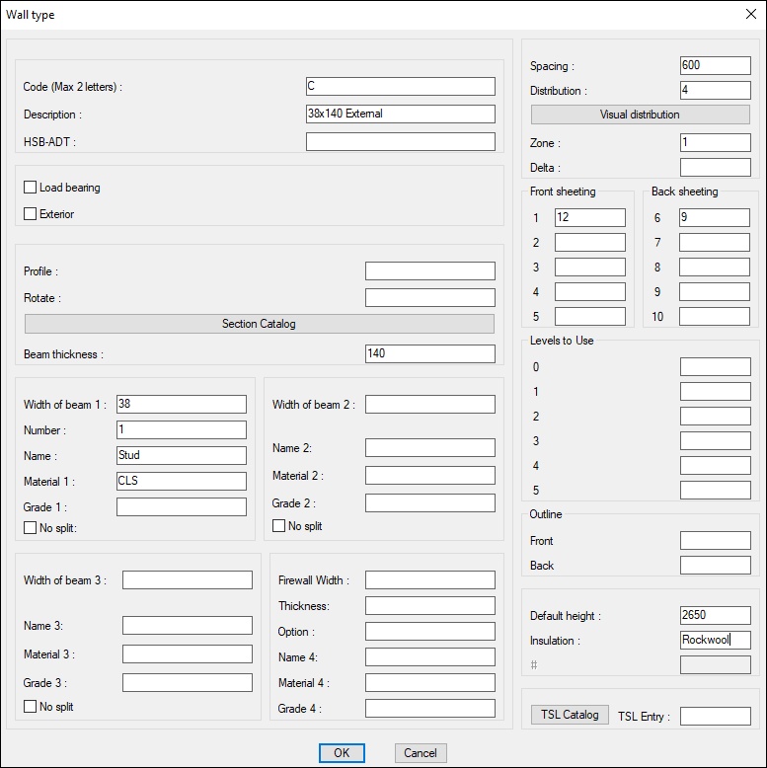Select the Beam thickness field
The width and height of the screenshot is (767, 768).
tap(430, 353)
